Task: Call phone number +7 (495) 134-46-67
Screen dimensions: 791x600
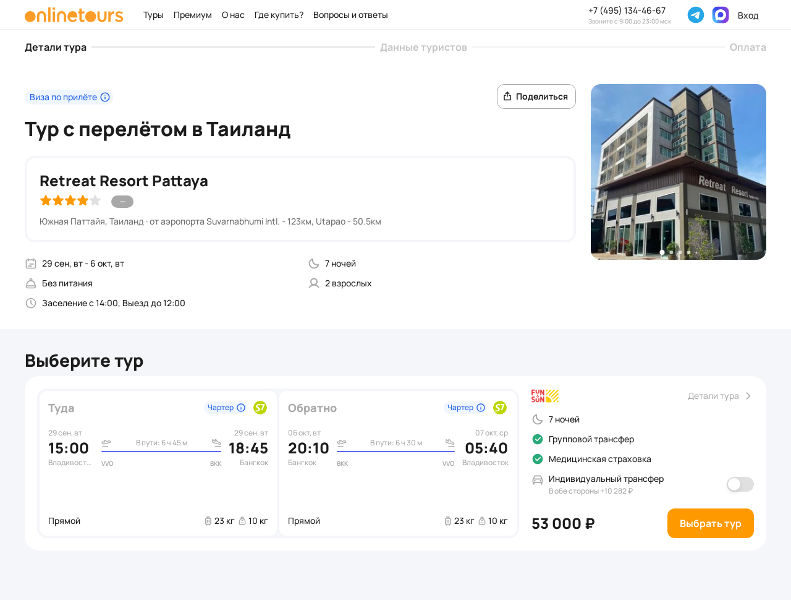Action: pyautogui.click(x=627, y=11)
